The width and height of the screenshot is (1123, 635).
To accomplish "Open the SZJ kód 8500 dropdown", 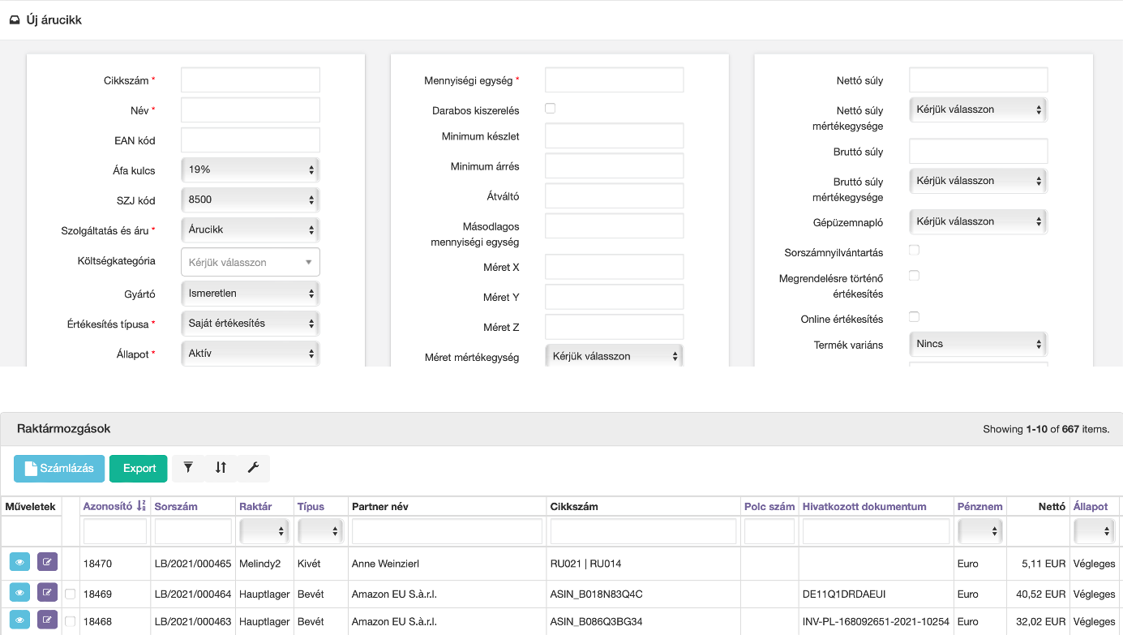I will [251, 200].
